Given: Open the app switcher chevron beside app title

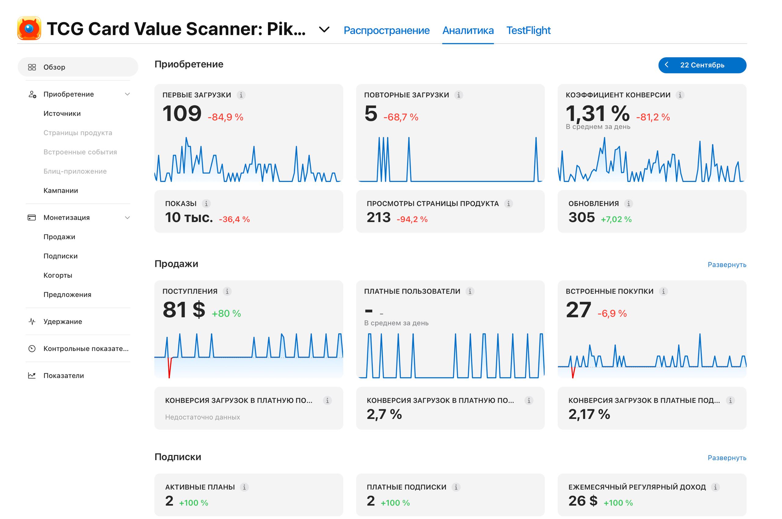Looking at the screenshot, I should [324, 30].
